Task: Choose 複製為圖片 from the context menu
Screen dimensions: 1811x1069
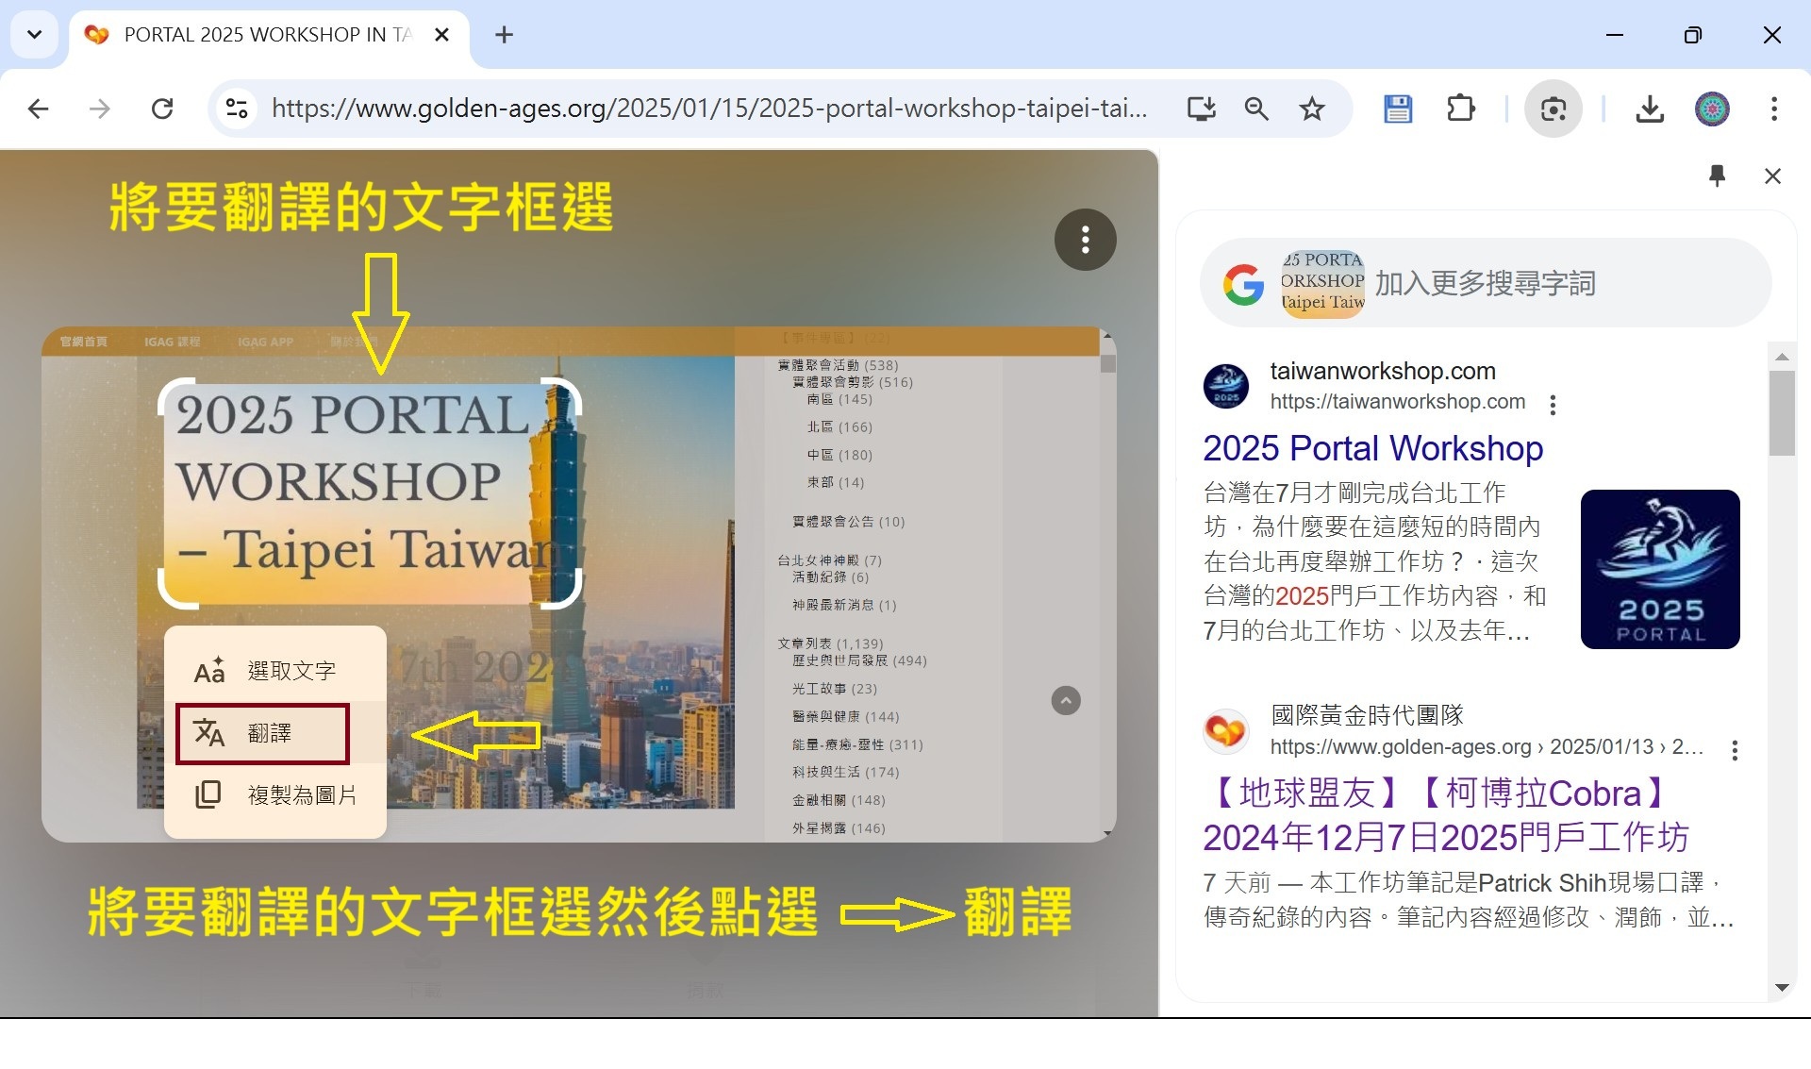Action: point(274,795)
